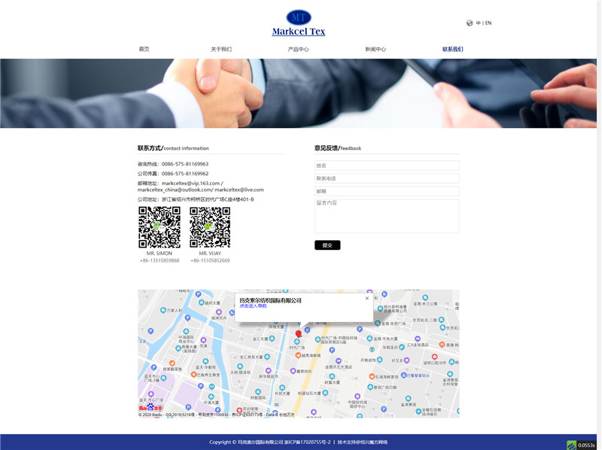Open the 产品中心 navigation item
The image size is (602, 450).
point(299,48)
